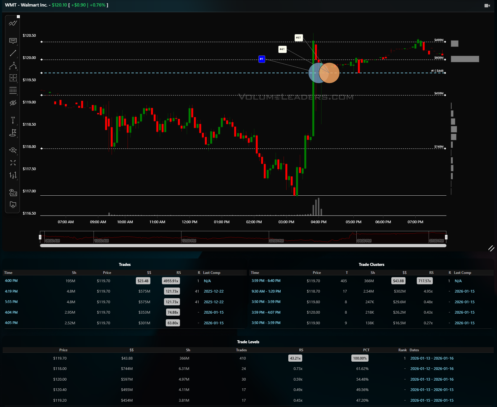497x407 pixels.
Task: Open the 4:00 PM trade row link
Action: 11,281
